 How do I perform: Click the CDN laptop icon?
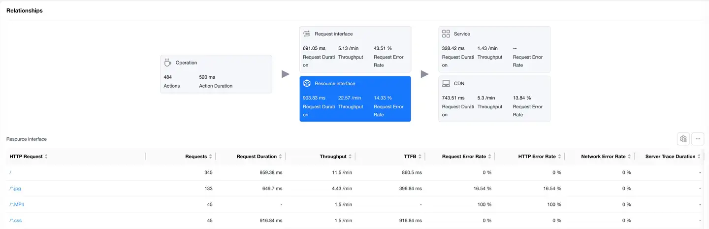446,83
